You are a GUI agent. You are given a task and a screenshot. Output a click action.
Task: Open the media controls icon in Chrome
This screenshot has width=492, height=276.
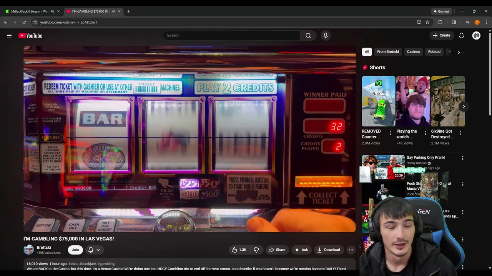click(468, 22)
